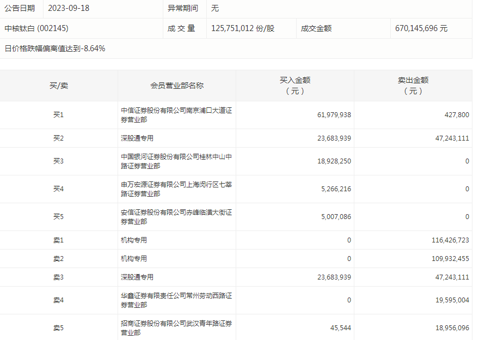Select buy amount 61,979,938
479x340 pixels.
pos(334,115)
